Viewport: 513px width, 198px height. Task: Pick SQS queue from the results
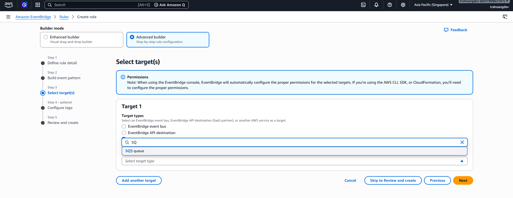coord(295,151)
